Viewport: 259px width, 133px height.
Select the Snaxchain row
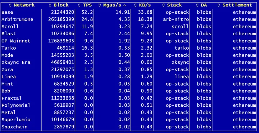coord(129,127)
